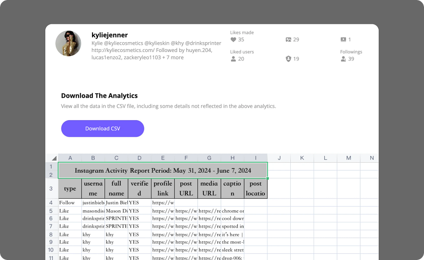The width and height of the screenshot is (424, 260).
Task: Click the 'the most-' caption cell
Action: pyautogui.click(x=232, y=242)
